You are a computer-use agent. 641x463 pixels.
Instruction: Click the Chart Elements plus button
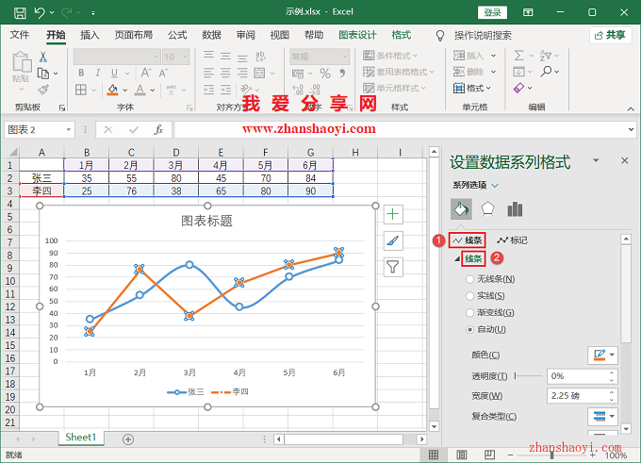[x=393, y=214]
